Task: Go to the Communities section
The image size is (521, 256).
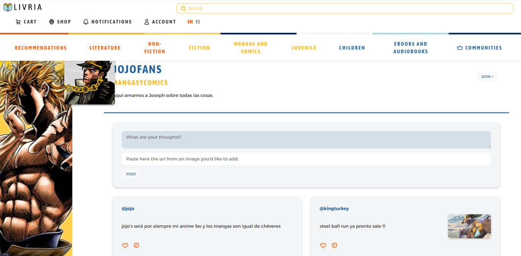Action: point(479,48)
